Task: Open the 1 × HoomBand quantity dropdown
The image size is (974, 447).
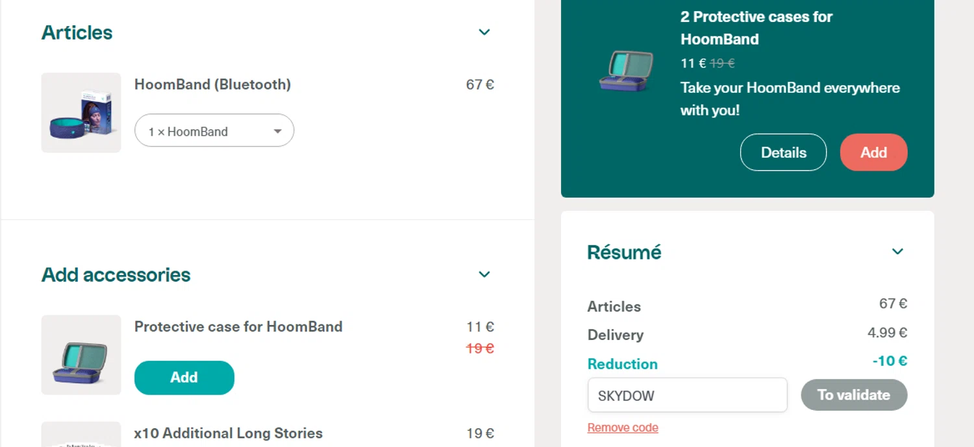Action: [214, 131]
